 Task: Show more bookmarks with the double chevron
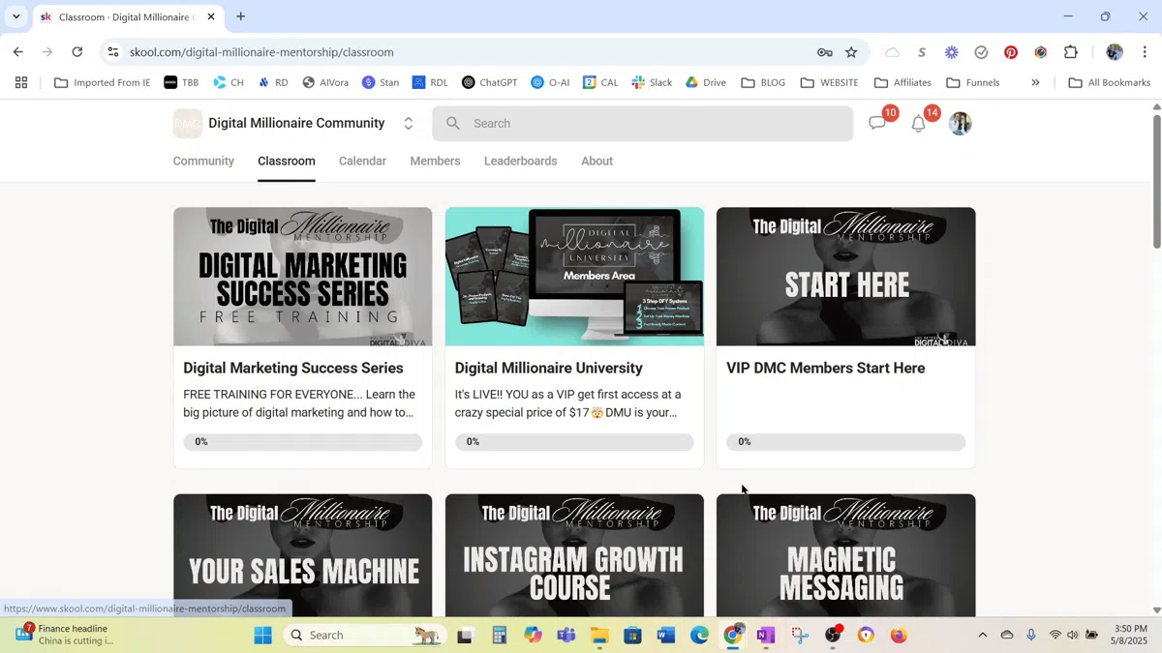coord(1035,82)
